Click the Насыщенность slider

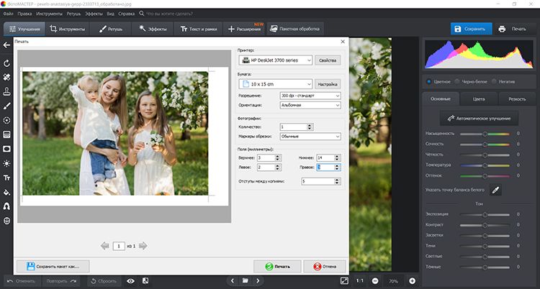pyautogui.click(x=485, y=134)
